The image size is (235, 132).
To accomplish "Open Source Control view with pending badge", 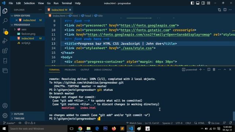I will click(x=5, y=31).
